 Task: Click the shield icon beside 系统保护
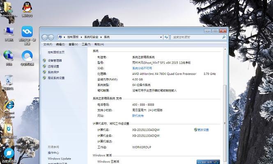(x=44, y=72)
